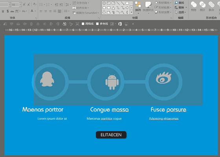Click the font size field showing 18
The width and height of the screenshot is (220, 157).
15,5
